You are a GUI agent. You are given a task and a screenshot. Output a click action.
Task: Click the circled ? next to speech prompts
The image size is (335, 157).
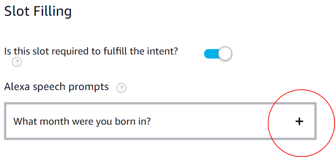pyautogui.click(x=122, y=88)
